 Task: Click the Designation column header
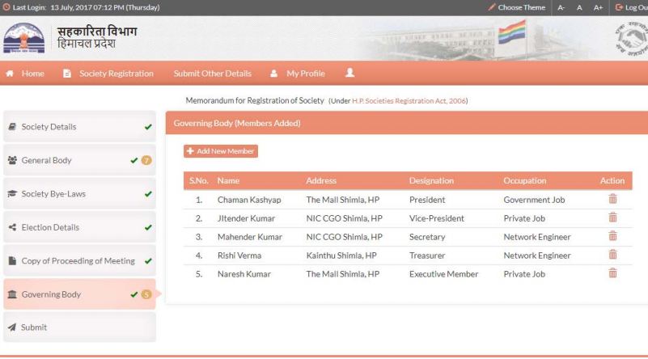click(431, 180)
